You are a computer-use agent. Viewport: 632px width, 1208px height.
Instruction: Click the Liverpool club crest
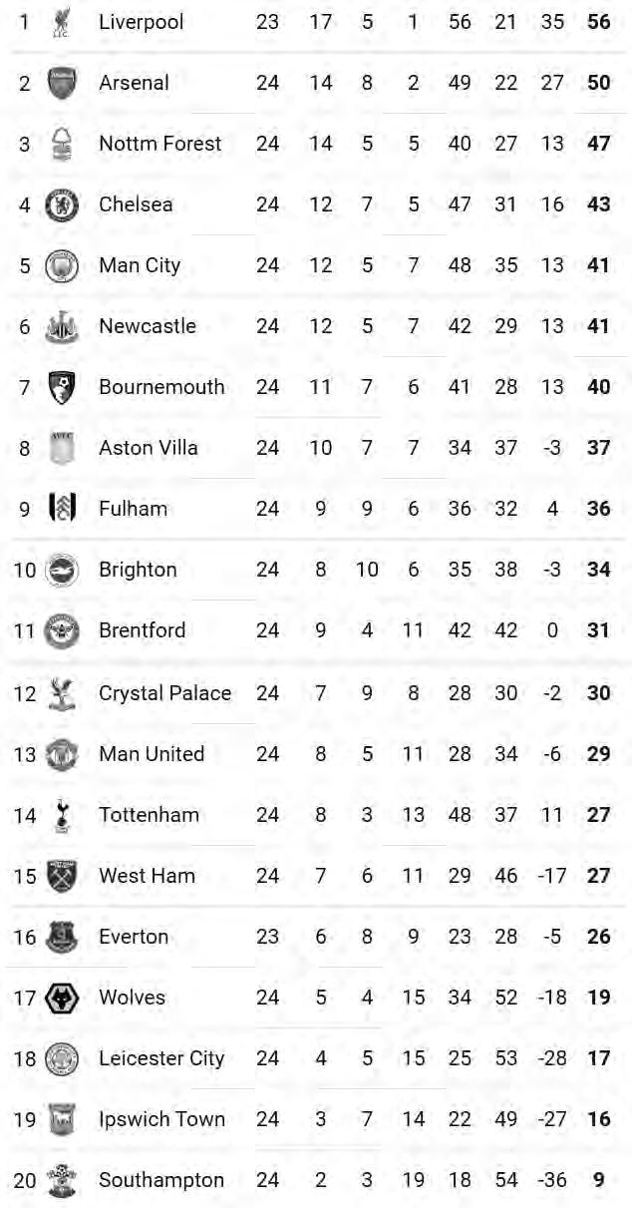pos(62,22)
